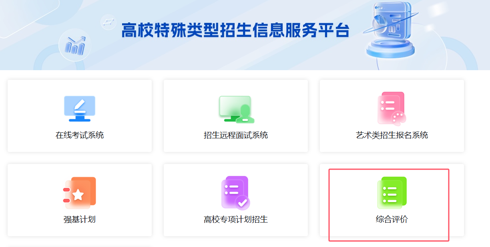This screenshot has width=490, height=247.
Task: Click the pink art palette document icon
Action: pyautogui.click(x=391, y=109)
